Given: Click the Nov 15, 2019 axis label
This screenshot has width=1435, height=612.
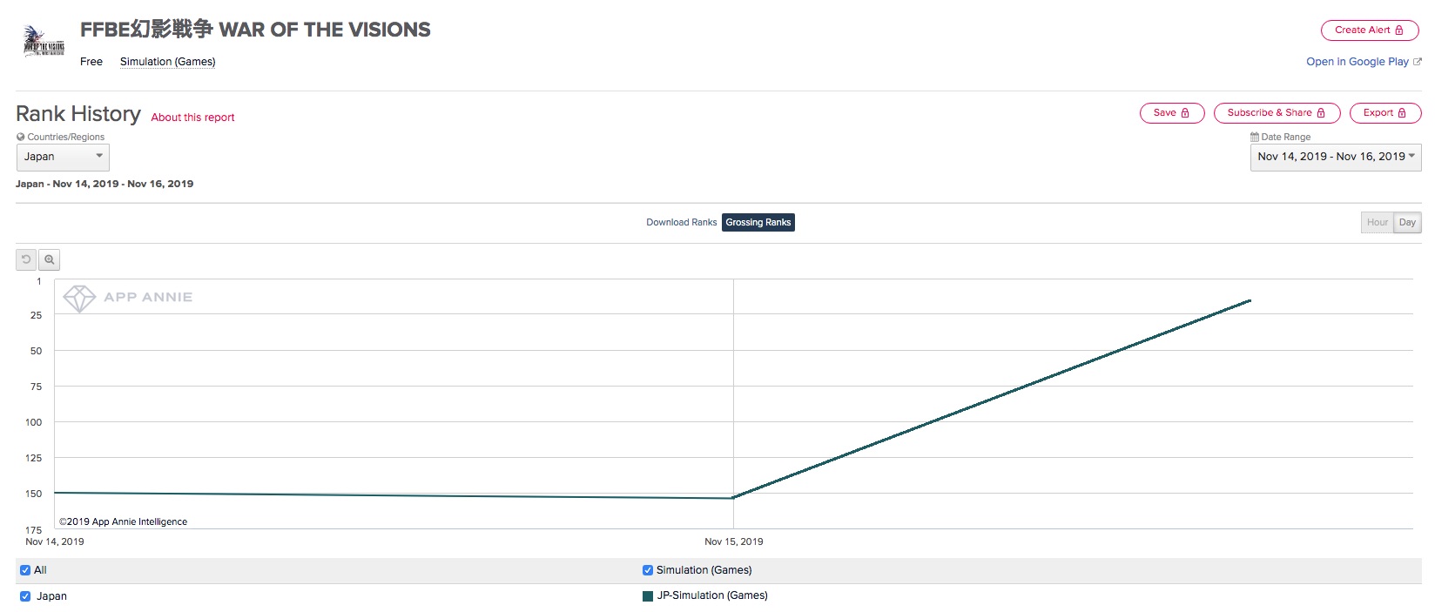Looking at the screenshot, I should tap(734, 541).
